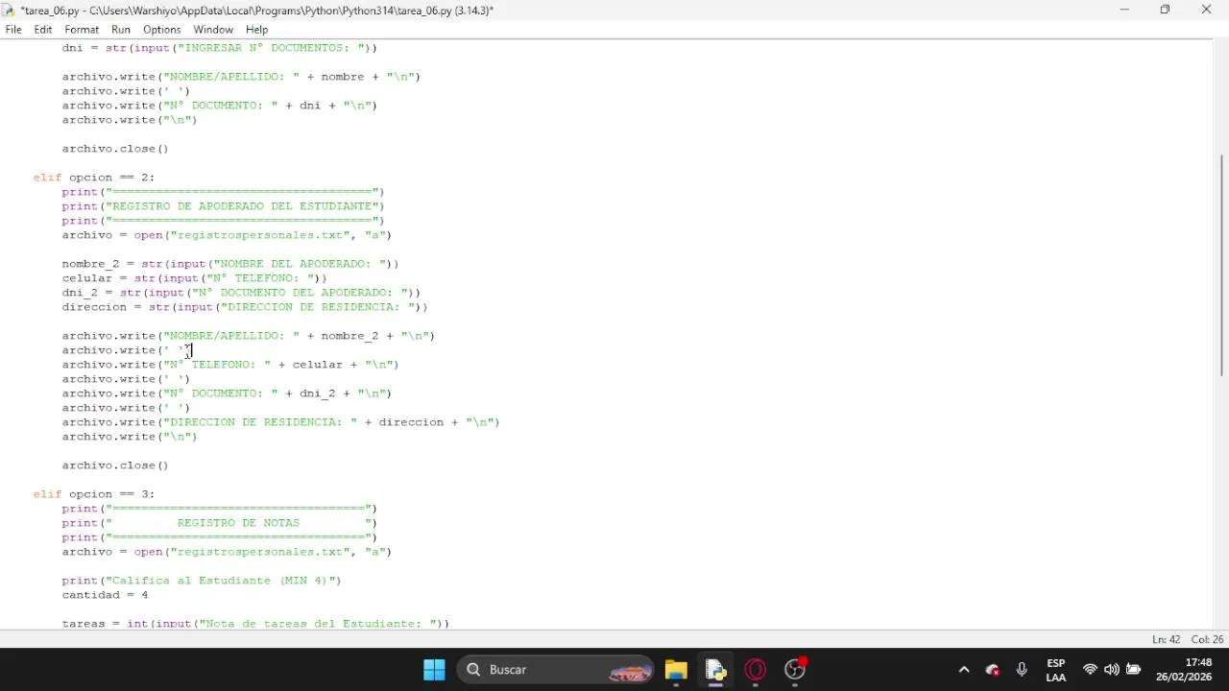
Task: Click the line 'cantidad = 4'
Action: pos(106,595)
